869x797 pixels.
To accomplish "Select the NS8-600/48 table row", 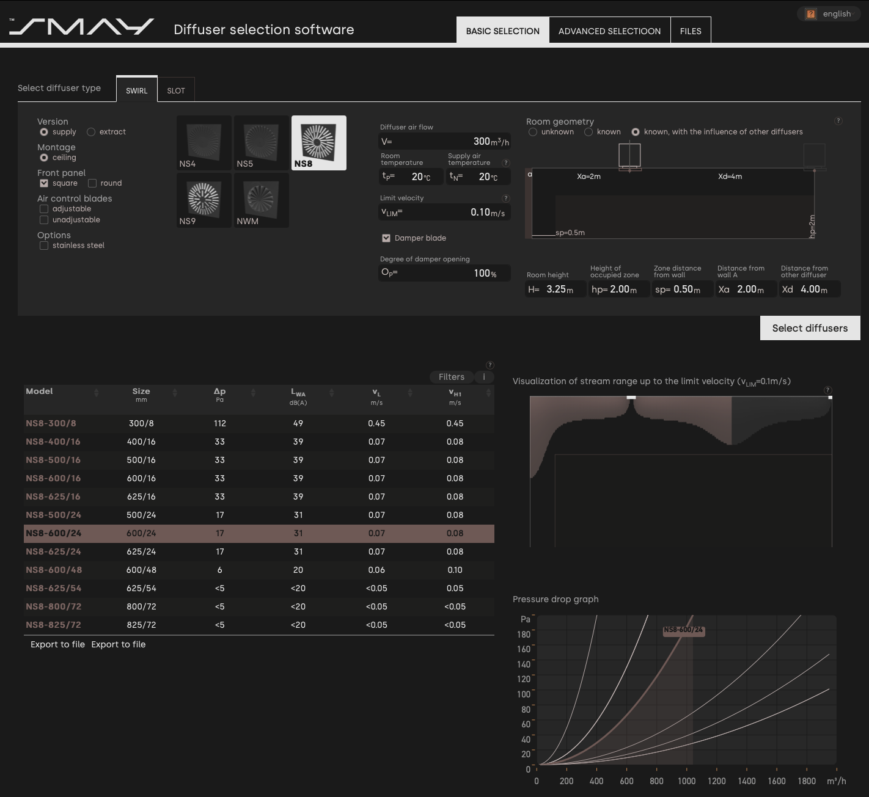I will click(x=259, y=570).
